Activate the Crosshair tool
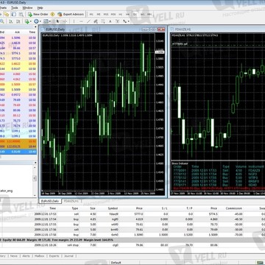Image resolution: width=265 pixels, height=265 pixels. tap(64, 21)
